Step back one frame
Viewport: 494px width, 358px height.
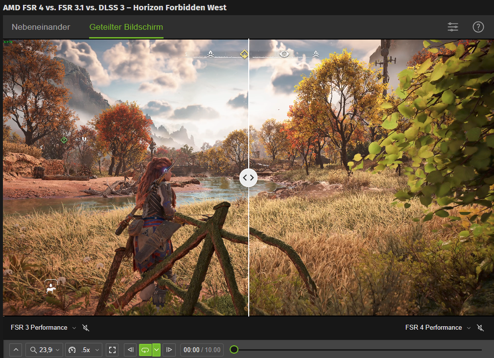pos(130,350)
